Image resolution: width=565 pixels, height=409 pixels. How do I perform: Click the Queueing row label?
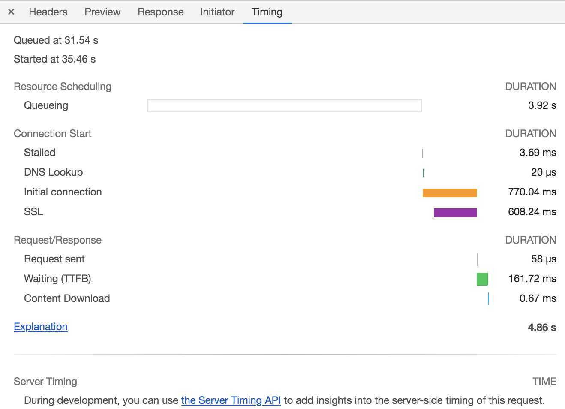pos(46,105)
